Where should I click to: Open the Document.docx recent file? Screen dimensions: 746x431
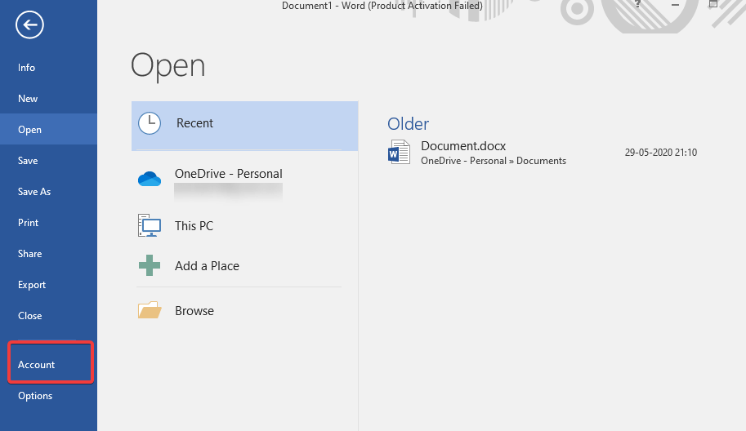[463, 147]
